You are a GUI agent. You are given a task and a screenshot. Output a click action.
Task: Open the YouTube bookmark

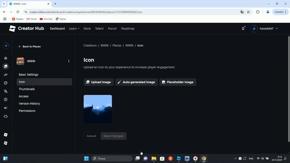(46, 19)
